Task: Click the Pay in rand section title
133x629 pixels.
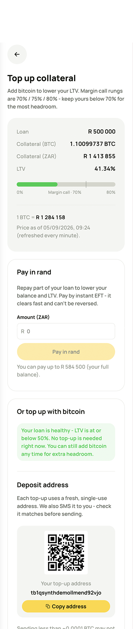Action: click(x=34, y=272)
